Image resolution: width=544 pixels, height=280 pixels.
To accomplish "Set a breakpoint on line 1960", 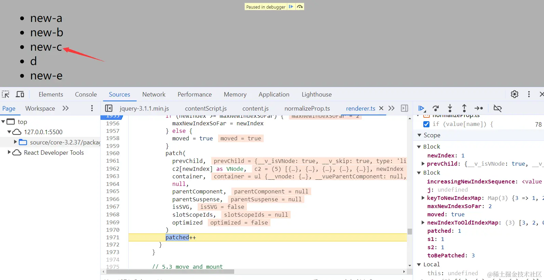I will (112, 153).
